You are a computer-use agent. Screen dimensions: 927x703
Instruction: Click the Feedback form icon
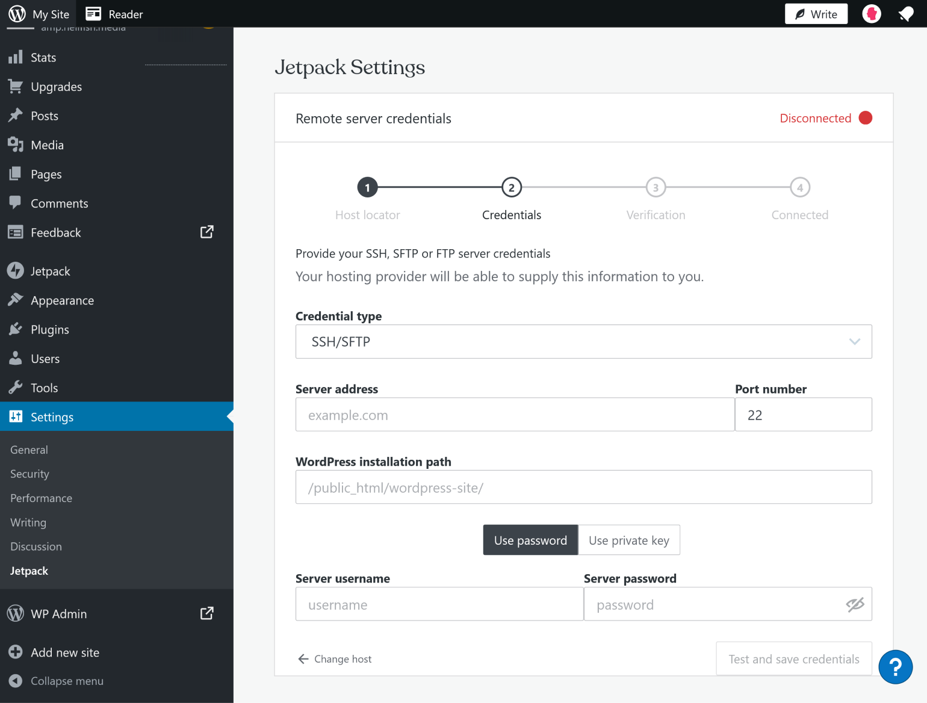click(x=16, y=232)
